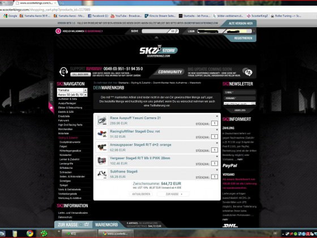Collapse the header panel arrow
Viewport: 317px width, 238px height.
[156, 37]
